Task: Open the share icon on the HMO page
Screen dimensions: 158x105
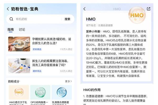Action: click(149, 9)
